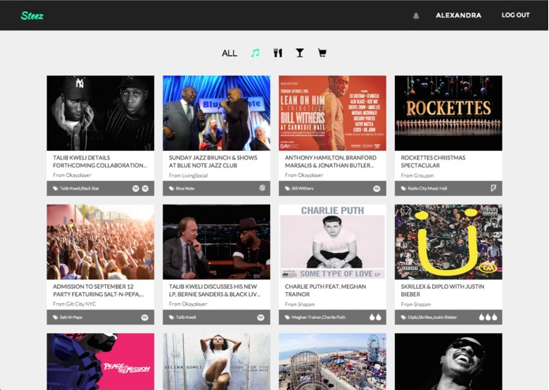Filter by the music note category
549x390 pixels.
tap(255, 53)
